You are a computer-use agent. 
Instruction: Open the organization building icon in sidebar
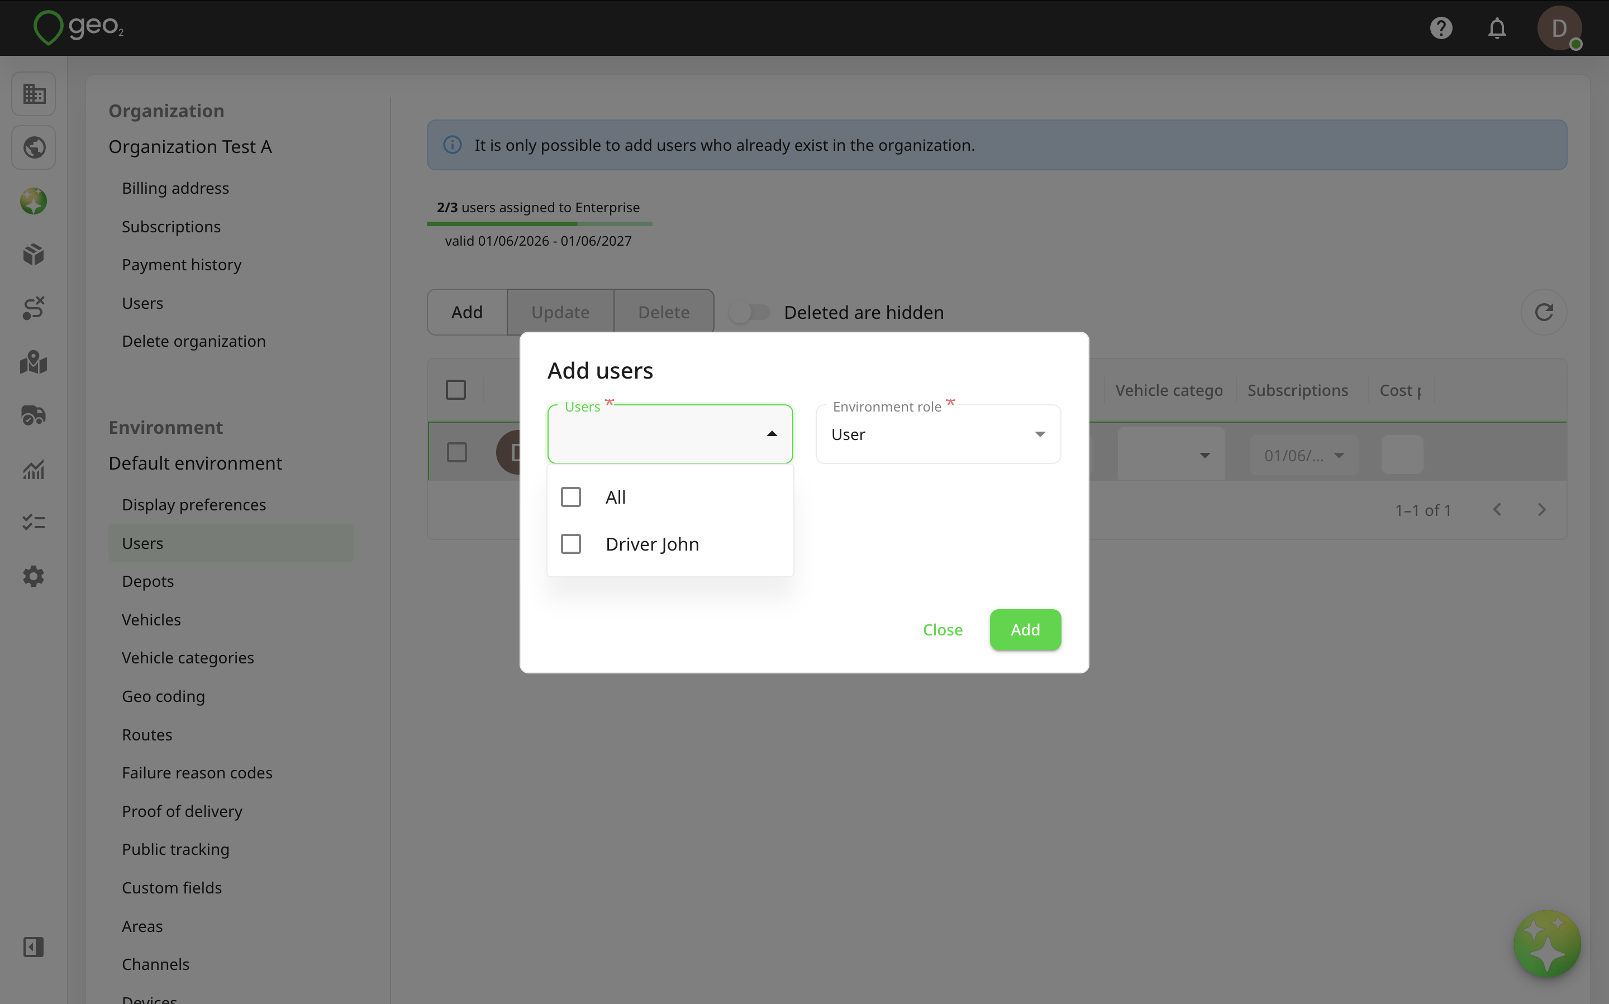click(33, 94)
